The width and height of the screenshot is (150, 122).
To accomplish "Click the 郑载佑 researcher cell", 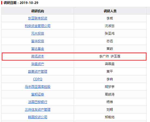I will coord(110,117).
